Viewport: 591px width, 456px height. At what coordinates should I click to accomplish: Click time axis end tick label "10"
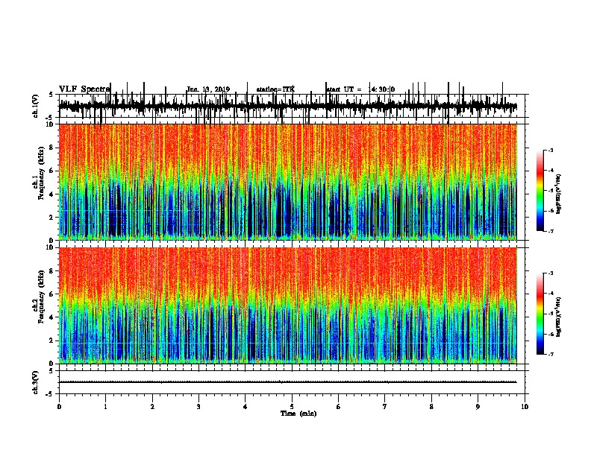click(x=525, y=407)
